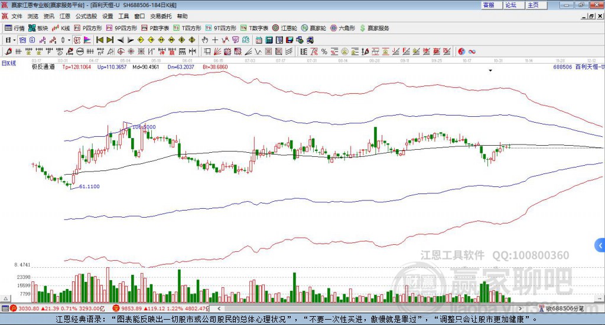The image size is (605, 325).
Task: Click the 客服 button
Action: [x=492, y=5]
